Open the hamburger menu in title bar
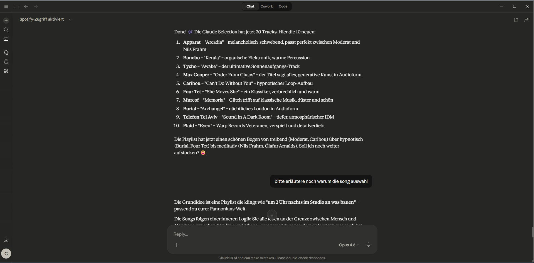The height and width of the screenshot is (263, 534). [x=6, y=6]
